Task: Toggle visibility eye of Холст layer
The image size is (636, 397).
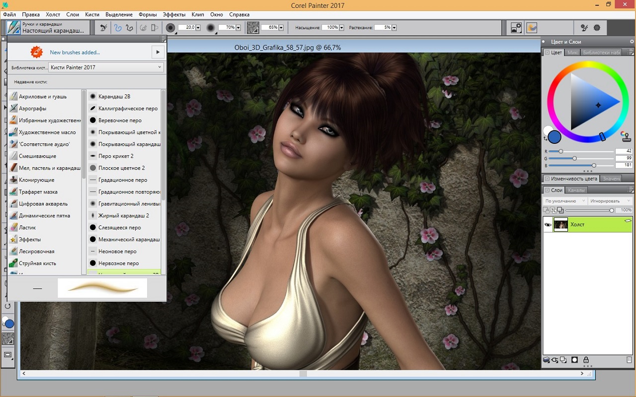Action: coord(548,225)
